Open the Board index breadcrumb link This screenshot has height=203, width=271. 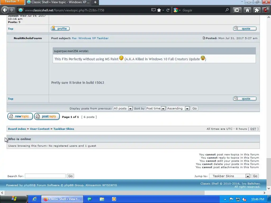17,129
